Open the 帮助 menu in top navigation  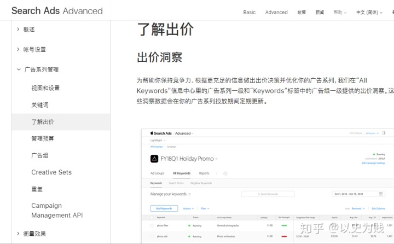point(339,12)
